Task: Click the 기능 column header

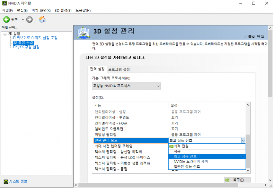Action: point(130,106)
